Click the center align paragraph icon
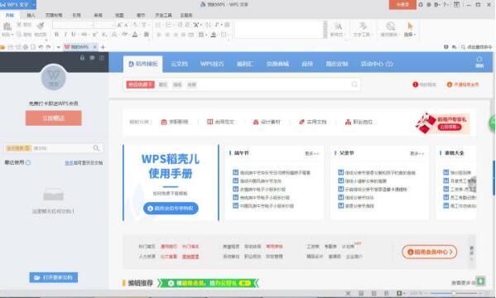The image size is (496, 298). pos(167,35)
